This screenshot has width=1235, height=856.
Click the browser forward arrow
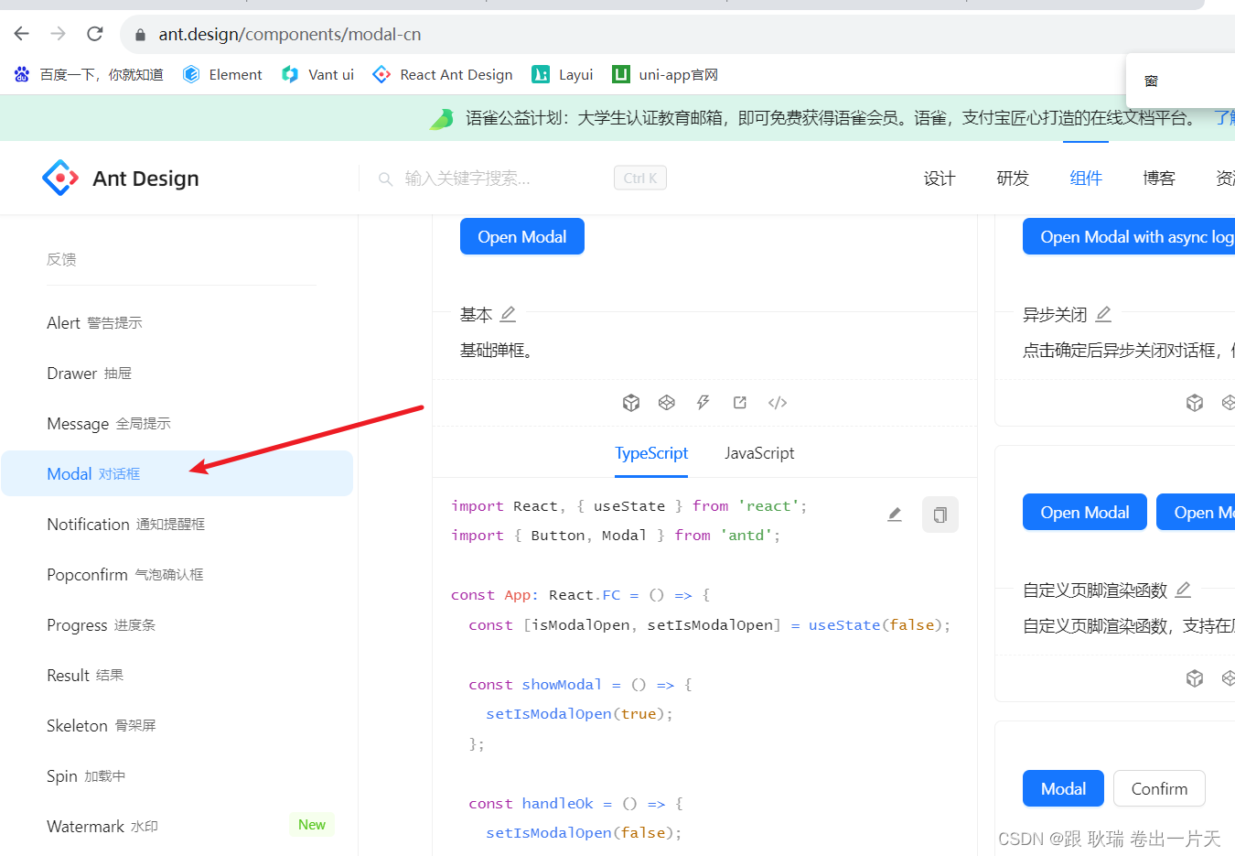click(x=59, y=34)
